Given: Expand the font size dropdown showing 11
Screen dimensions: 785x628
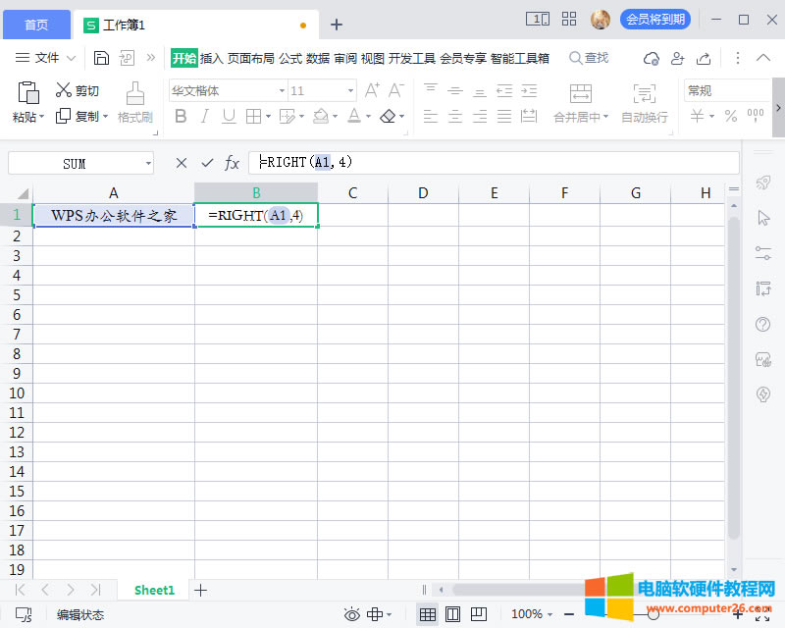Looking at the screenshot, I should 350,90.
